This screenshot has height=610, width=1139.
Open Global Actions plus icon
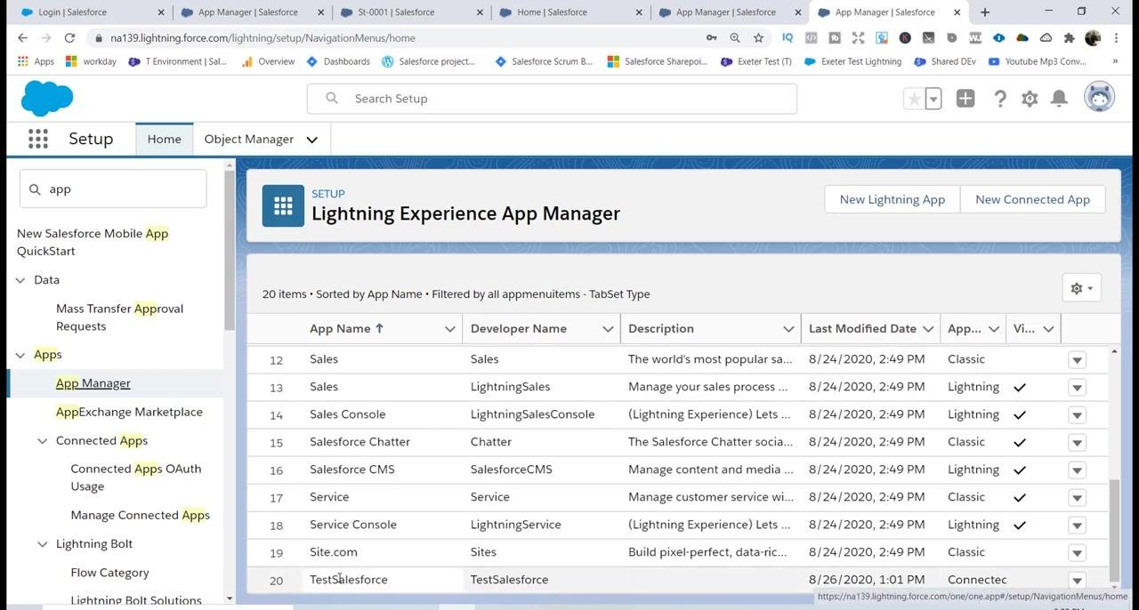pyautogui.click(x=965, y=99)
